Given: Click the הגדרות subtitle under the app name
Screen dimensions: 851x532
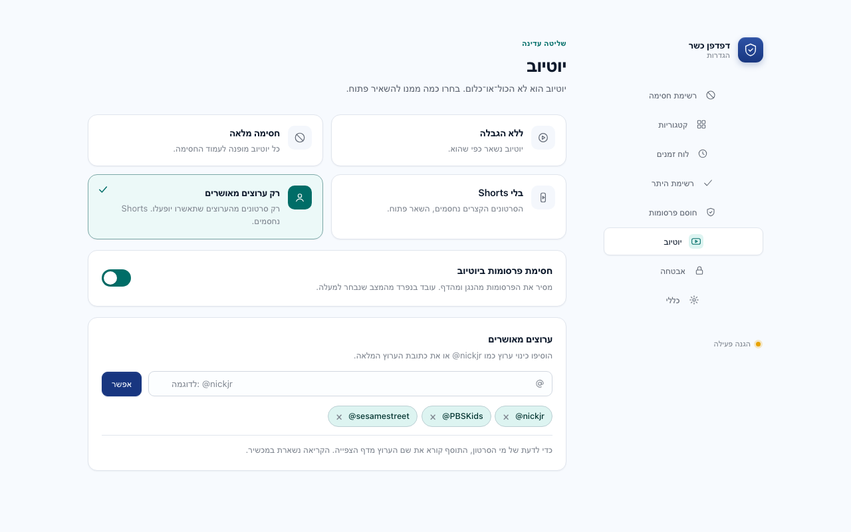Looking at the screenshot, I should pyautogui.click(x=718, y=55).
